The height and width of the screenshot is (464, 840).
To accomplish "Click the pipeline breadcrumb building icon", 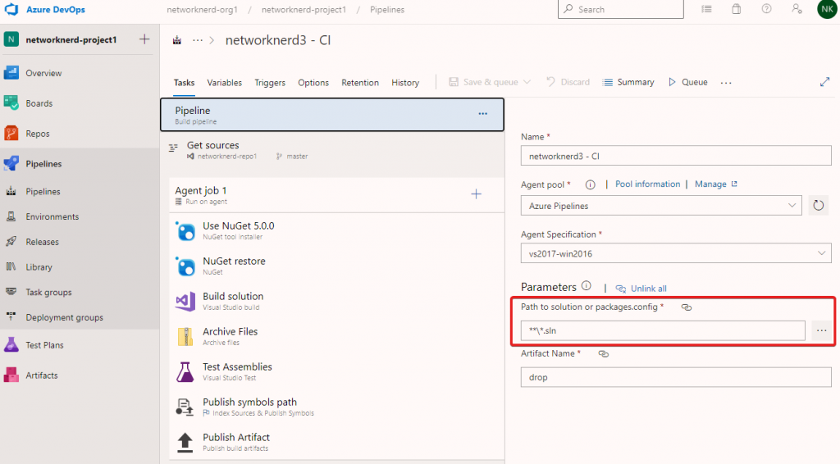I will point(177,40).
